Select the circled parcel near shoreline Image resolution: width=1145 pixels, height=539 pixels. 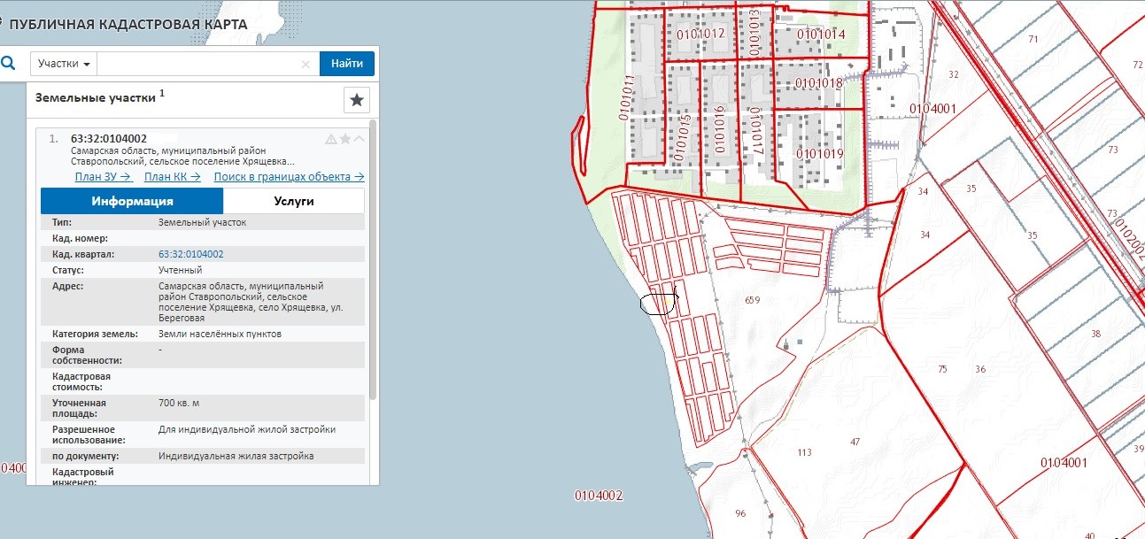tap(658, 303)
